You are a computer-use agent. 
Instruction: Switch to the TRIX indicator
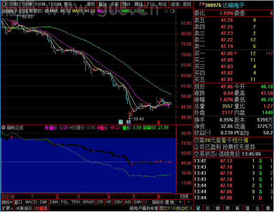click(x=76, y=202)
